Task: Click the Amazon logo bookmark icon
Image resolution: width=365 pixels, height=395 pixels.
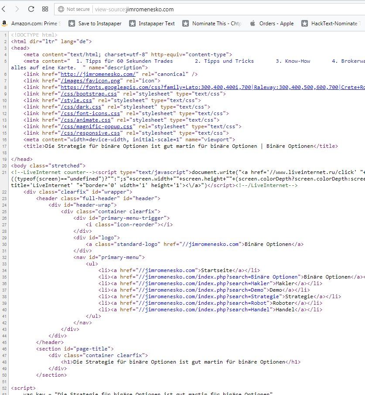Action: click(x=4, y=24)
